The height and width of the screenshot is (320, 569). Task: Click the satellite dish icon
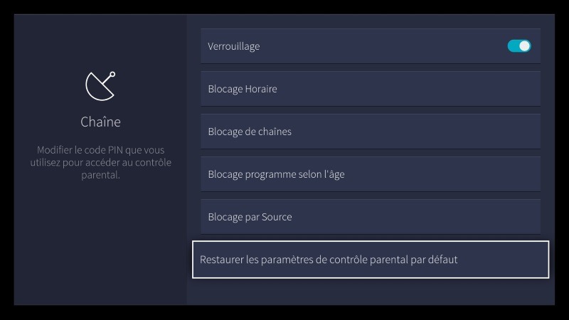coord(100,85)
